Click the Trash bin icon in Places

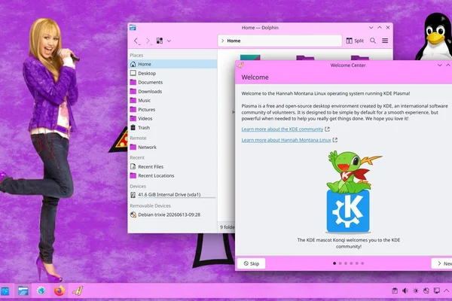click(x=133, y=127)
